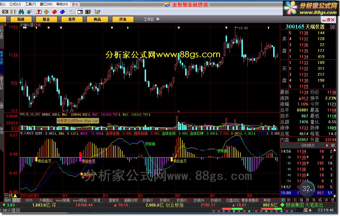Toggle the window layout panel icon
Viewport: 340px width, 216px height.
point(80,12)
